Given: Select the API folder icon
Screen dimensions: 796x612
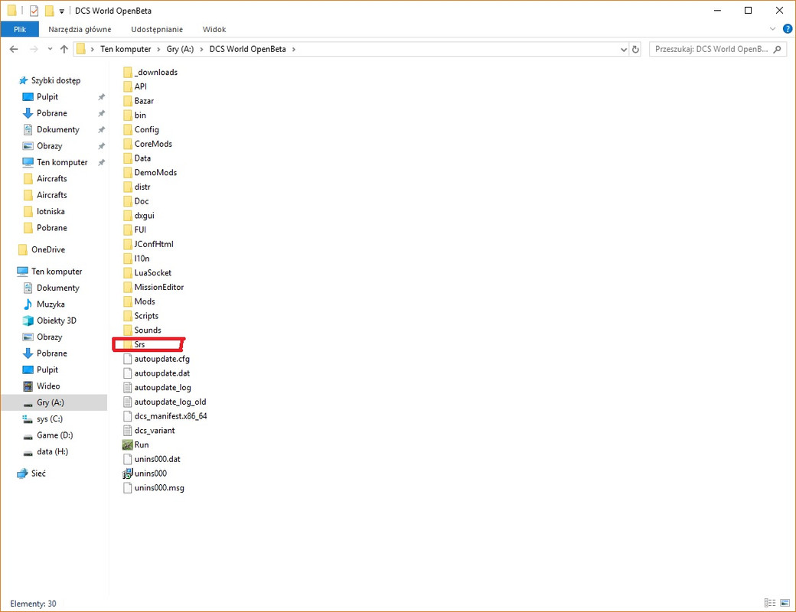Looking at the screenshot, I should point(127,86).
